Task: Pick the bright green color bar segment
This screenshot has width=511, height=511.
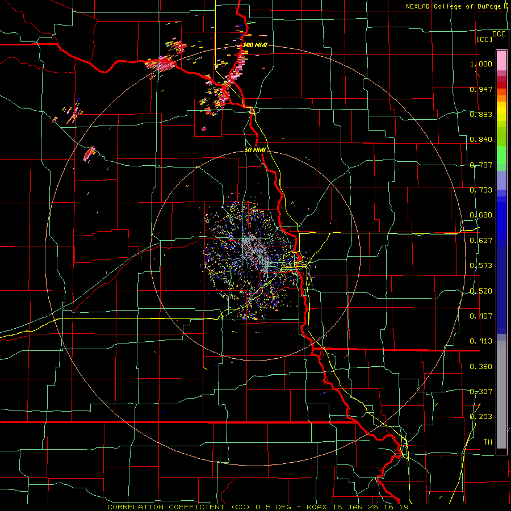Action: click(501, 155)
